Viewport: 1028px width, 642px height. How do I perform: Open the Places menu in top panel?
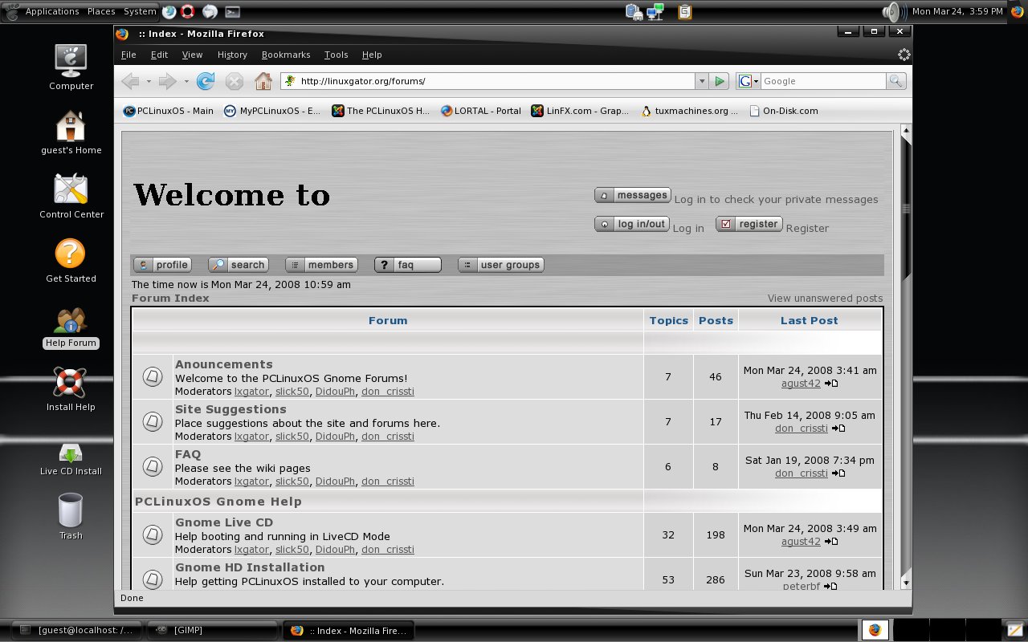click(x=101, y=11)
